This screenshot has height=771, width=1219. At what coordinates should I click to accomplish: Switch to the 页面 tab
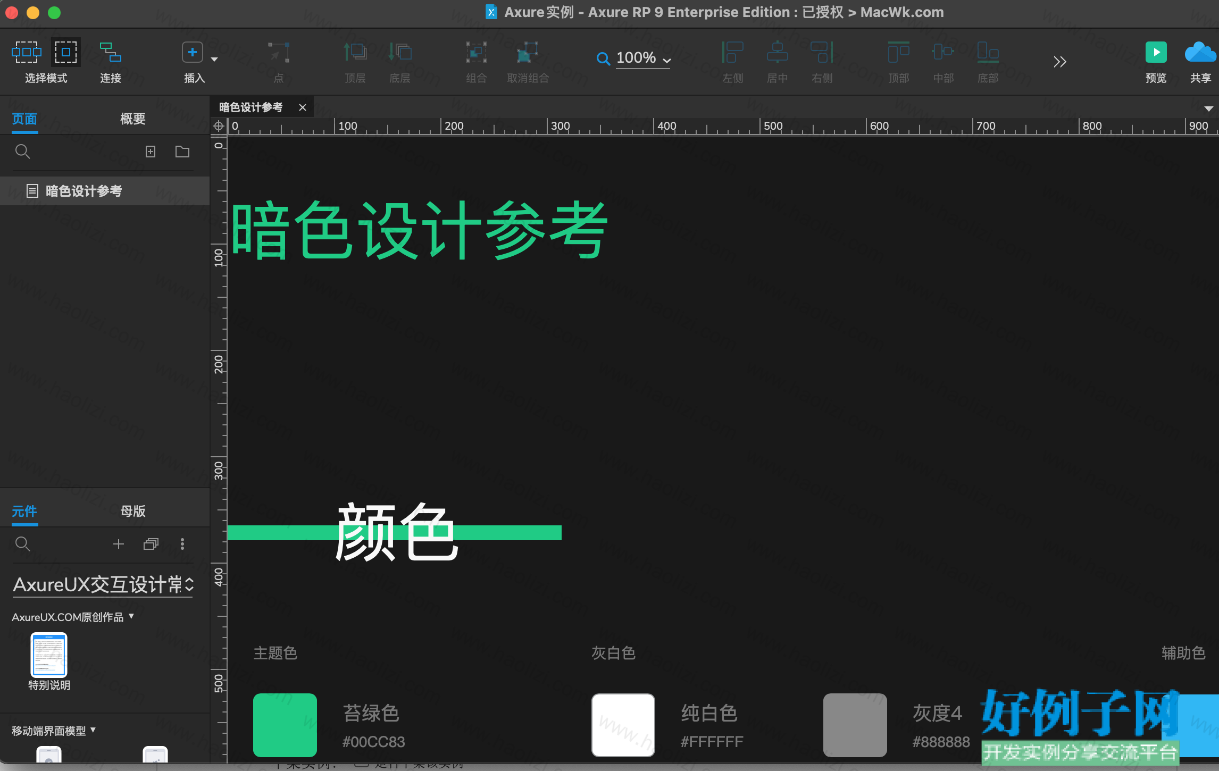24,119
